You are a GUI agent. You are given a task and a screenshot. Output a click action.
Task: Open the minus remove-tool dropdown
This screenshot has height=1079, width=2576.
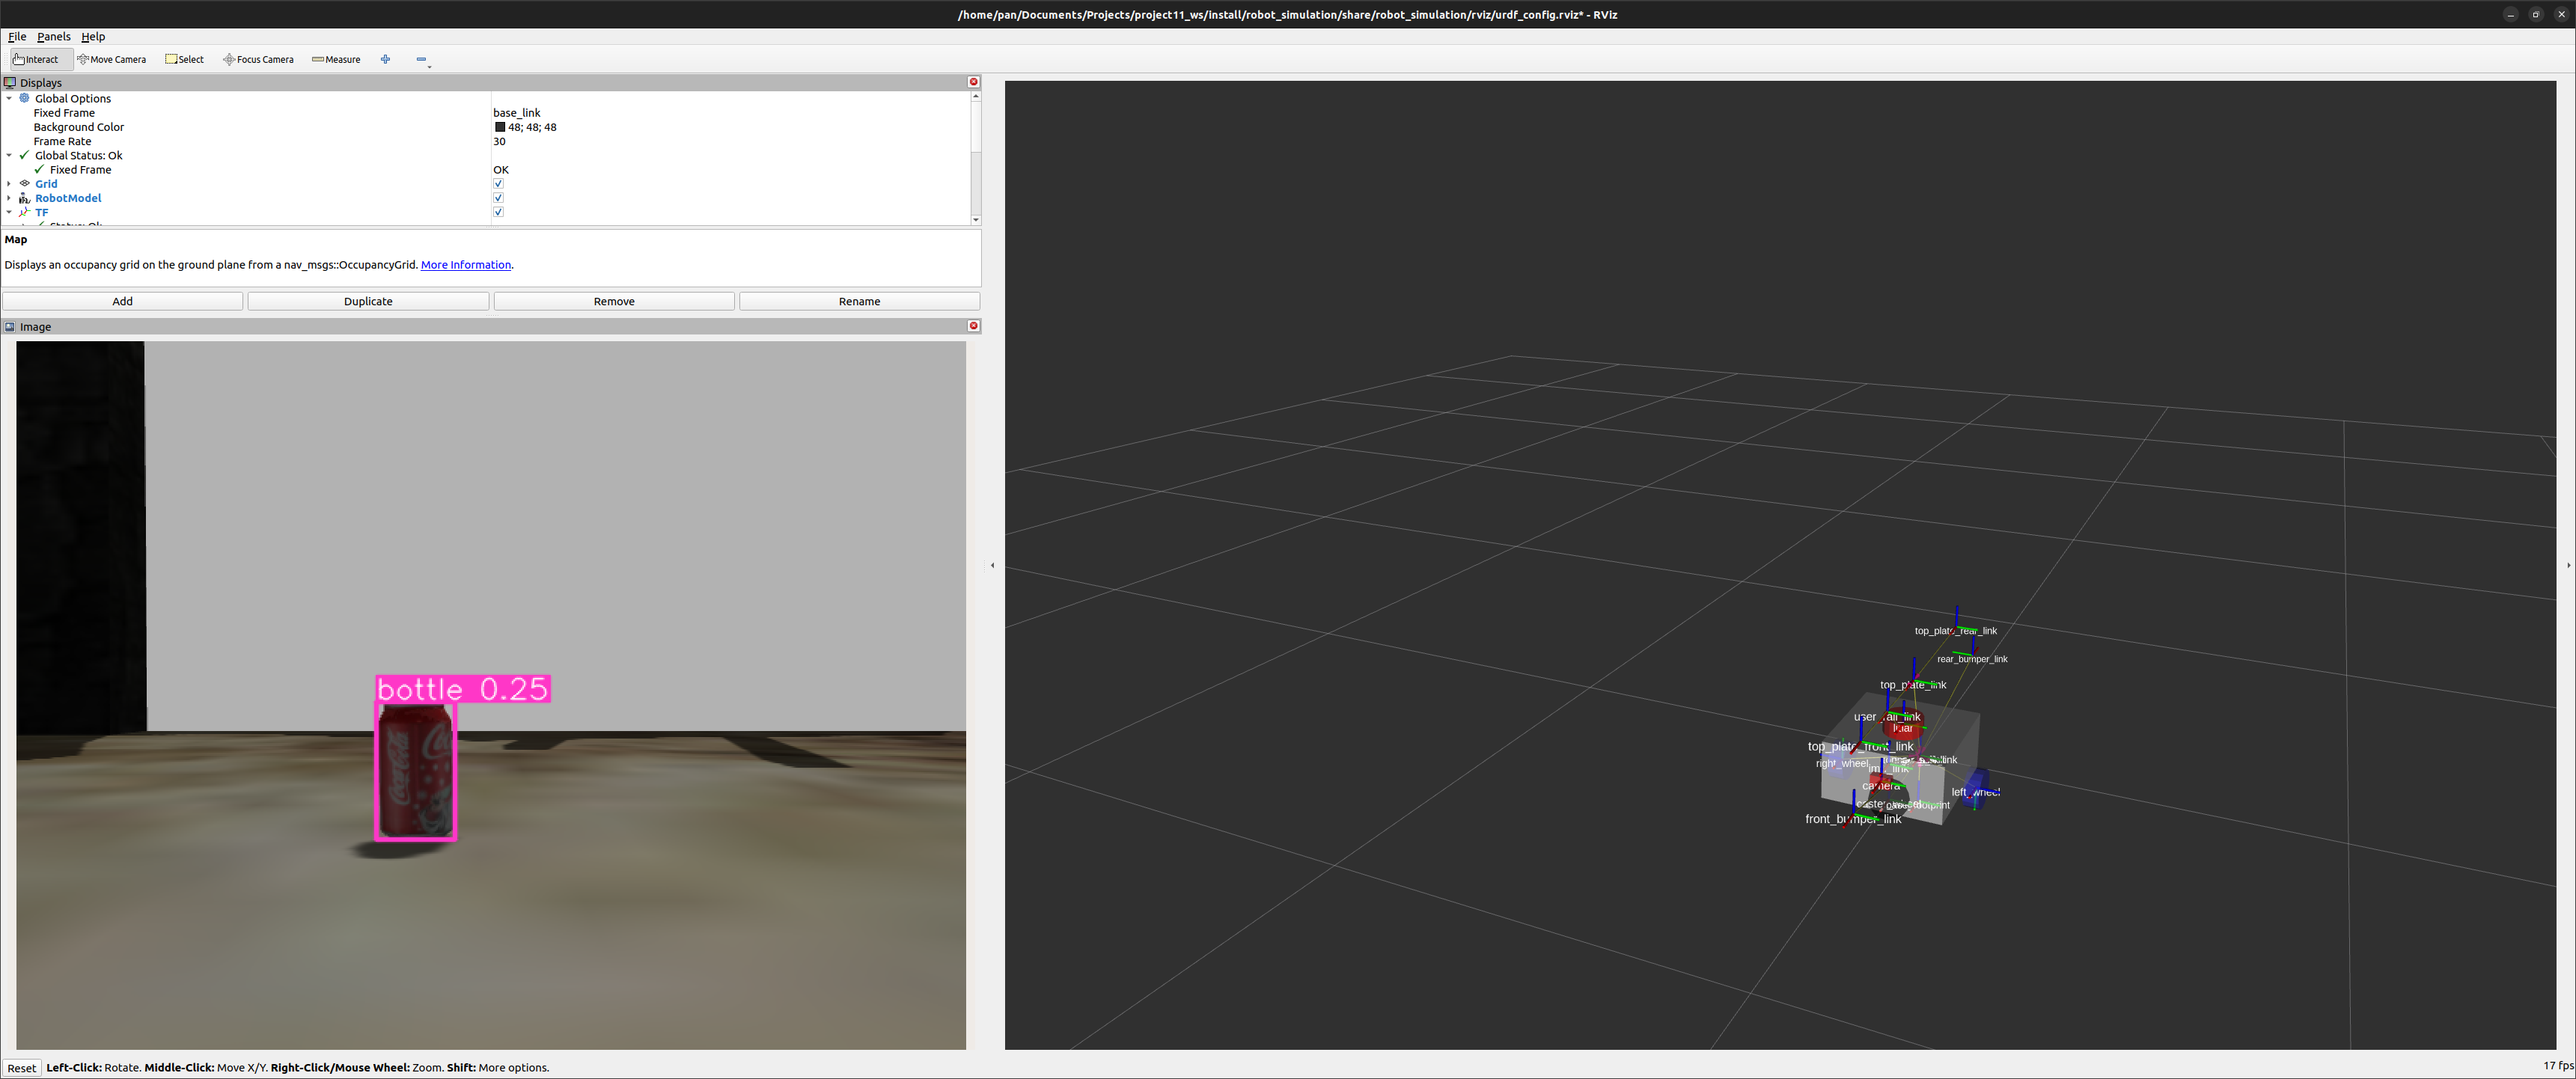coord(422,60)
